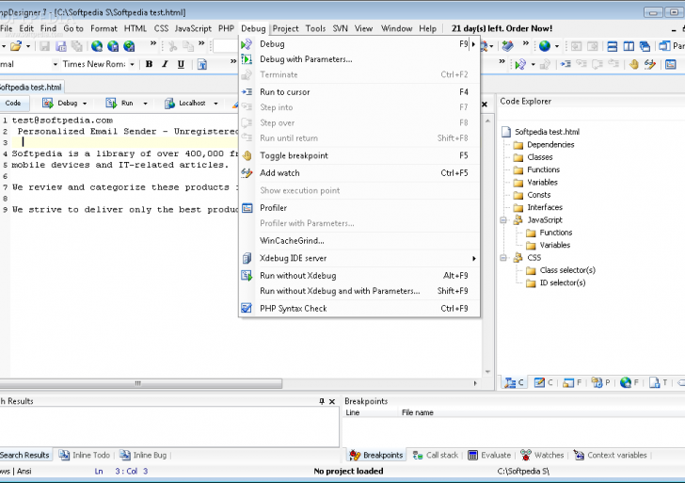Click the Bold formatting icon
The height and width of the screenshot is (483, 685).
(150, 64)
